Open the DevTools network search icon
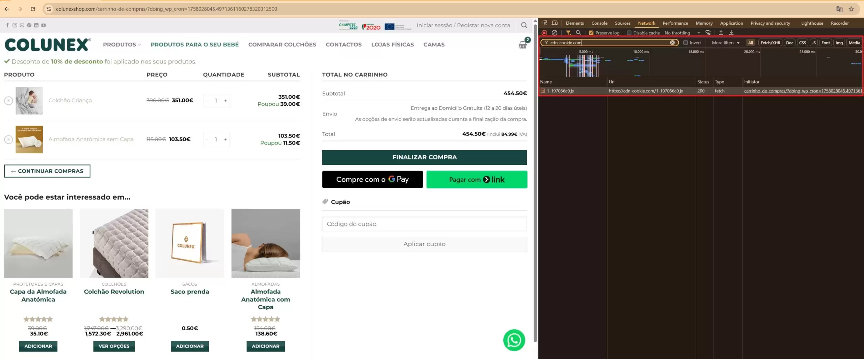Image resolution: width=864 pixels, height=359 pixels. click(578, 33)
